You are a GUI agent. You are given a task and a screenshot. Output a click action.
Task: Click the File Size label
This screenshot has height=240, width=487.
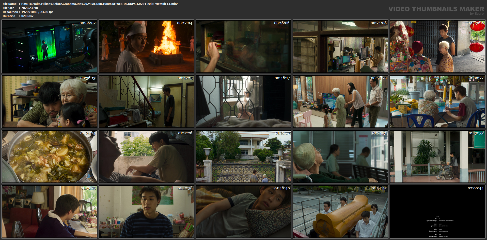[9, 8]
